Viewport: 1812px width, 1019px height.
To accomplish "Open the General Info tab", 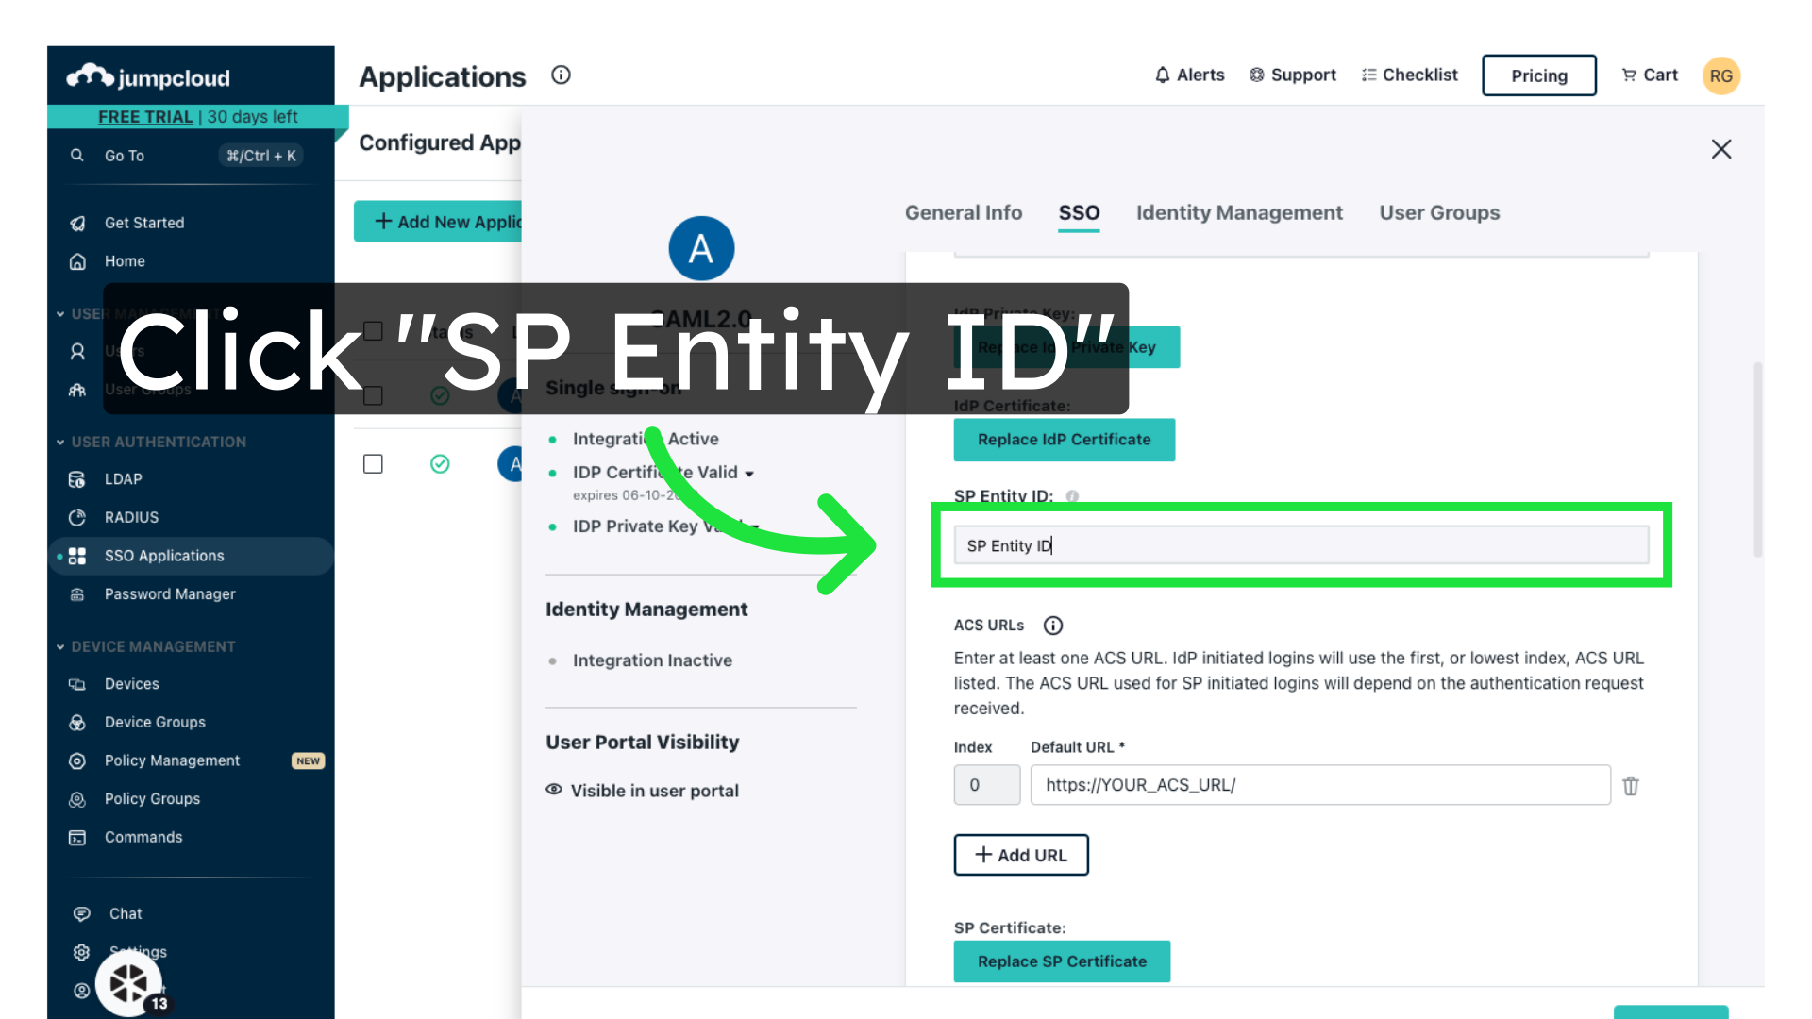I will coord(963,213).
